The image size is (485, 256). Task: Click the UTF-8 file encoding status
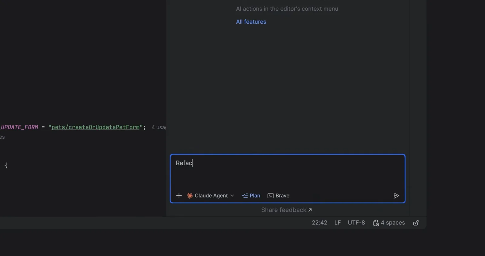click(x=356, y=223)
